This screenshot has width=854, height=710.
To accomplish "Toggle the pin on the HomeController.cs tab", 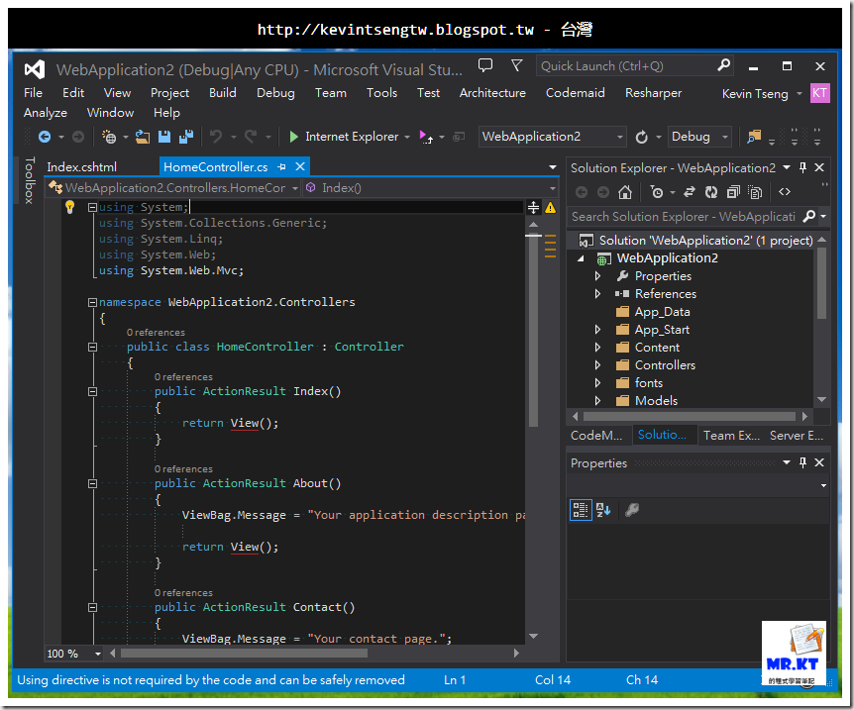I will [282, 167].
